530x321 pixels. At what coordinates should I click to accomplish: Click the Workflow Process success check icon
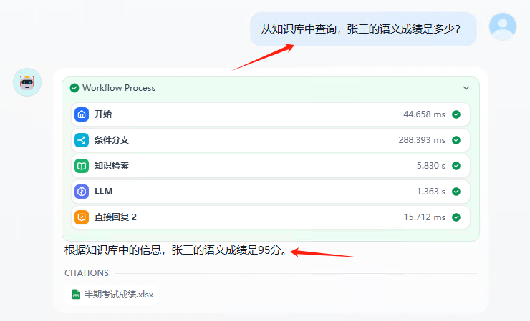(x=74, y=88)
